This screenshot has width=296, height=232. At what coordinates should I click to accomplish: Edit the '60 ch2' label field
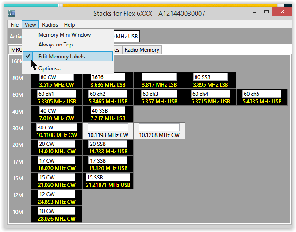[108, 94]
